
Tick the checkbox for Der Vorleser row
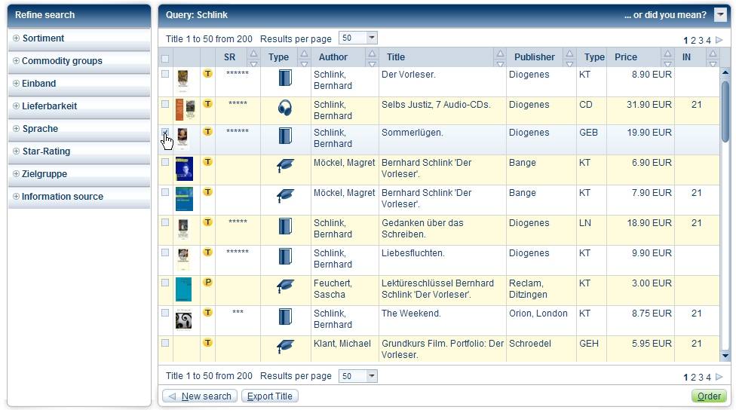coord(165,74)
